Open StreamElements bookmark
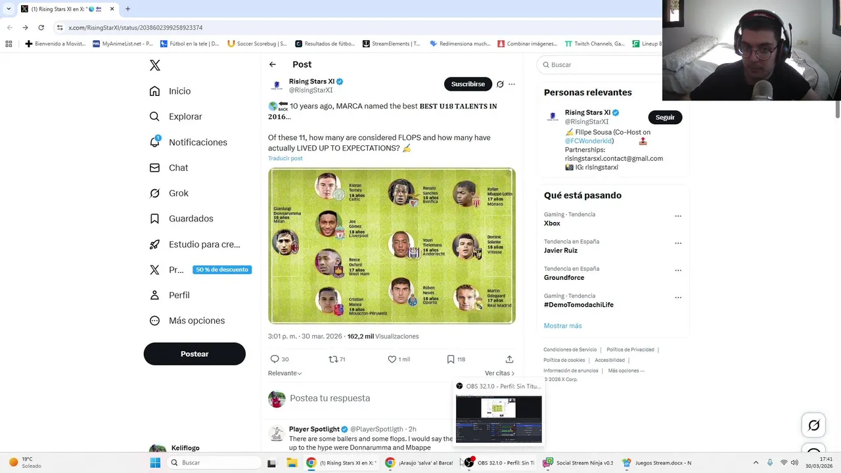The height and width of the screenshot is (473, 841). click(392, 44)
